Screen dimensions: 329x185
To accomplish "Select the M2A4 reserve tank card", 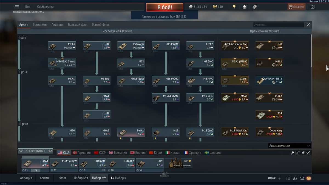I will coord(62,46).
